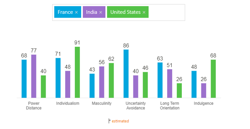Click the France Long Term Orientation bar (63)
250x129 pixels.
click(x=160, y=80)
